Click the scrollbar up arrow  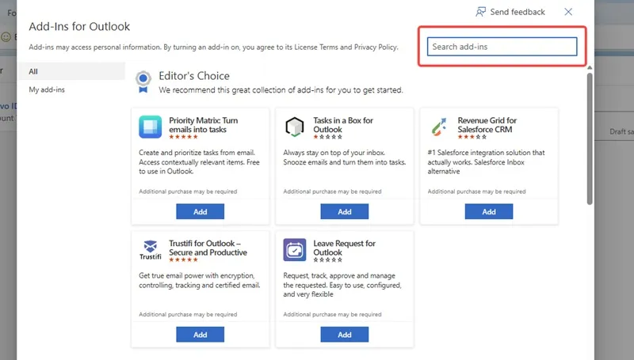590,67
